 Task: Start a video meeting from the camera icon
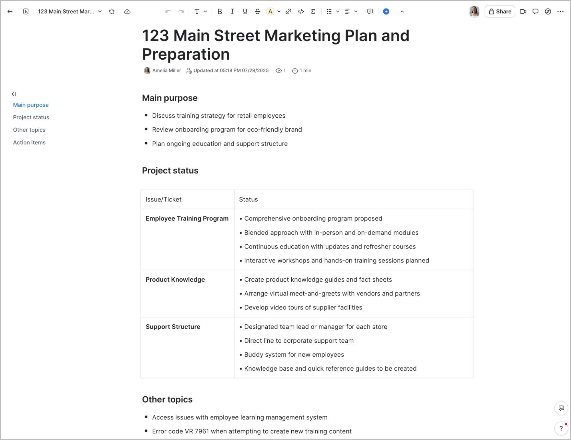tap(523, 11)
